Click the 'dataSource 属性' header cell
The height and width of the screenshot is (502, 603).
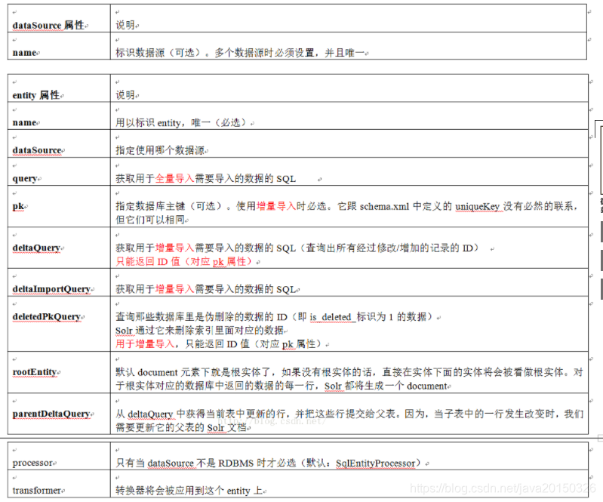point(59,18)
